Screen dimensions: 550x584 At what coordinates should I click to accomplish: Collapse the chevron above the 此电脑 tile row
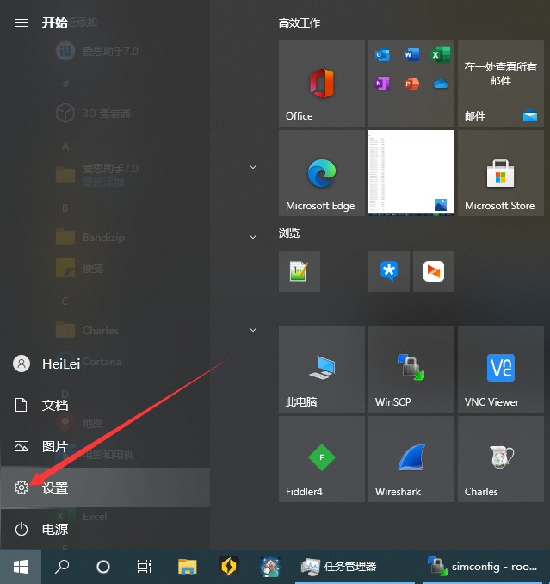253,330
